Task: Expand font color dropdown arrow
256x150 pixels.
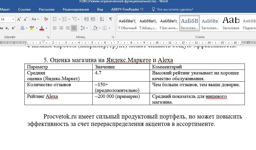Action: click(46, 28)
